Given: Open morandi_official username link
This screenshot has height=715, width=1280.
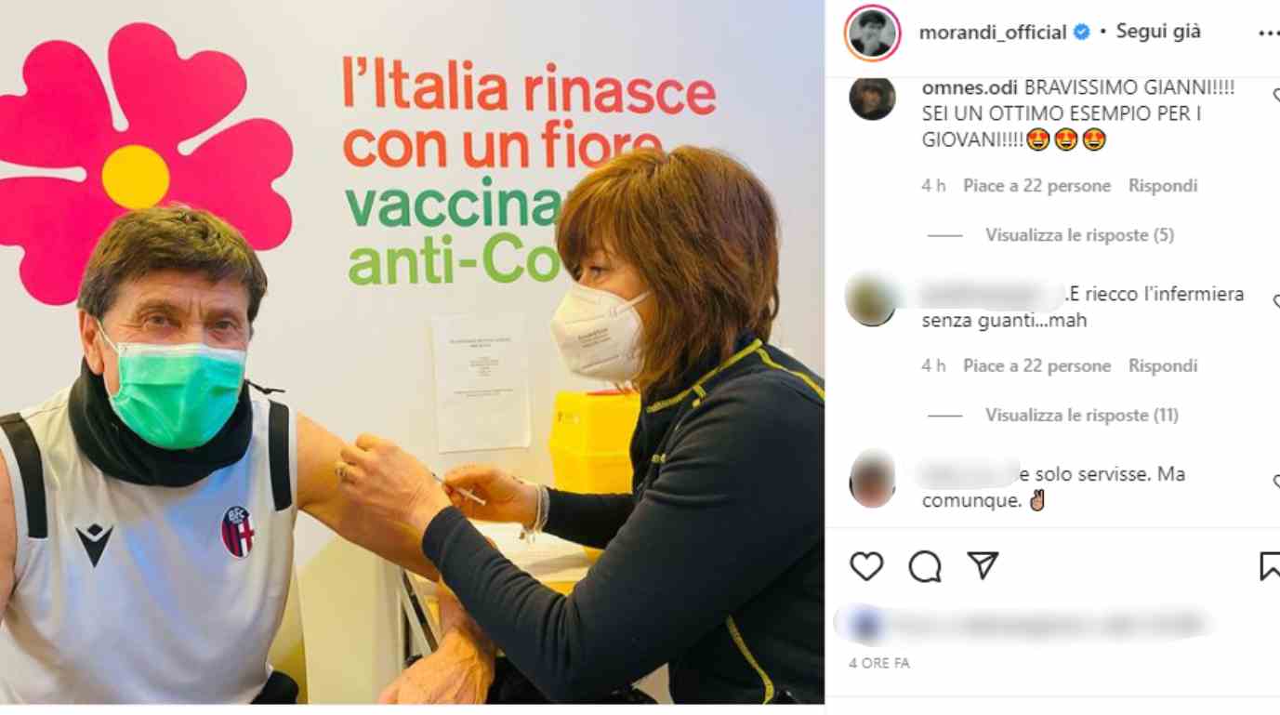Looking at the screenshot, I should tap(992, 33).
